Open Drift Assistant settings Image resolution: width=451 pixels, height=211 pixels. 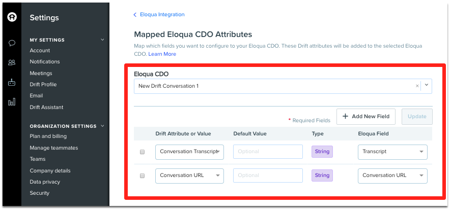coord(47,107)
